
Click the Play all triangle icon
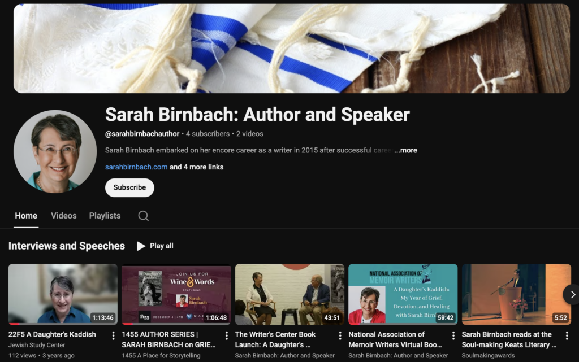click(141, 246)
